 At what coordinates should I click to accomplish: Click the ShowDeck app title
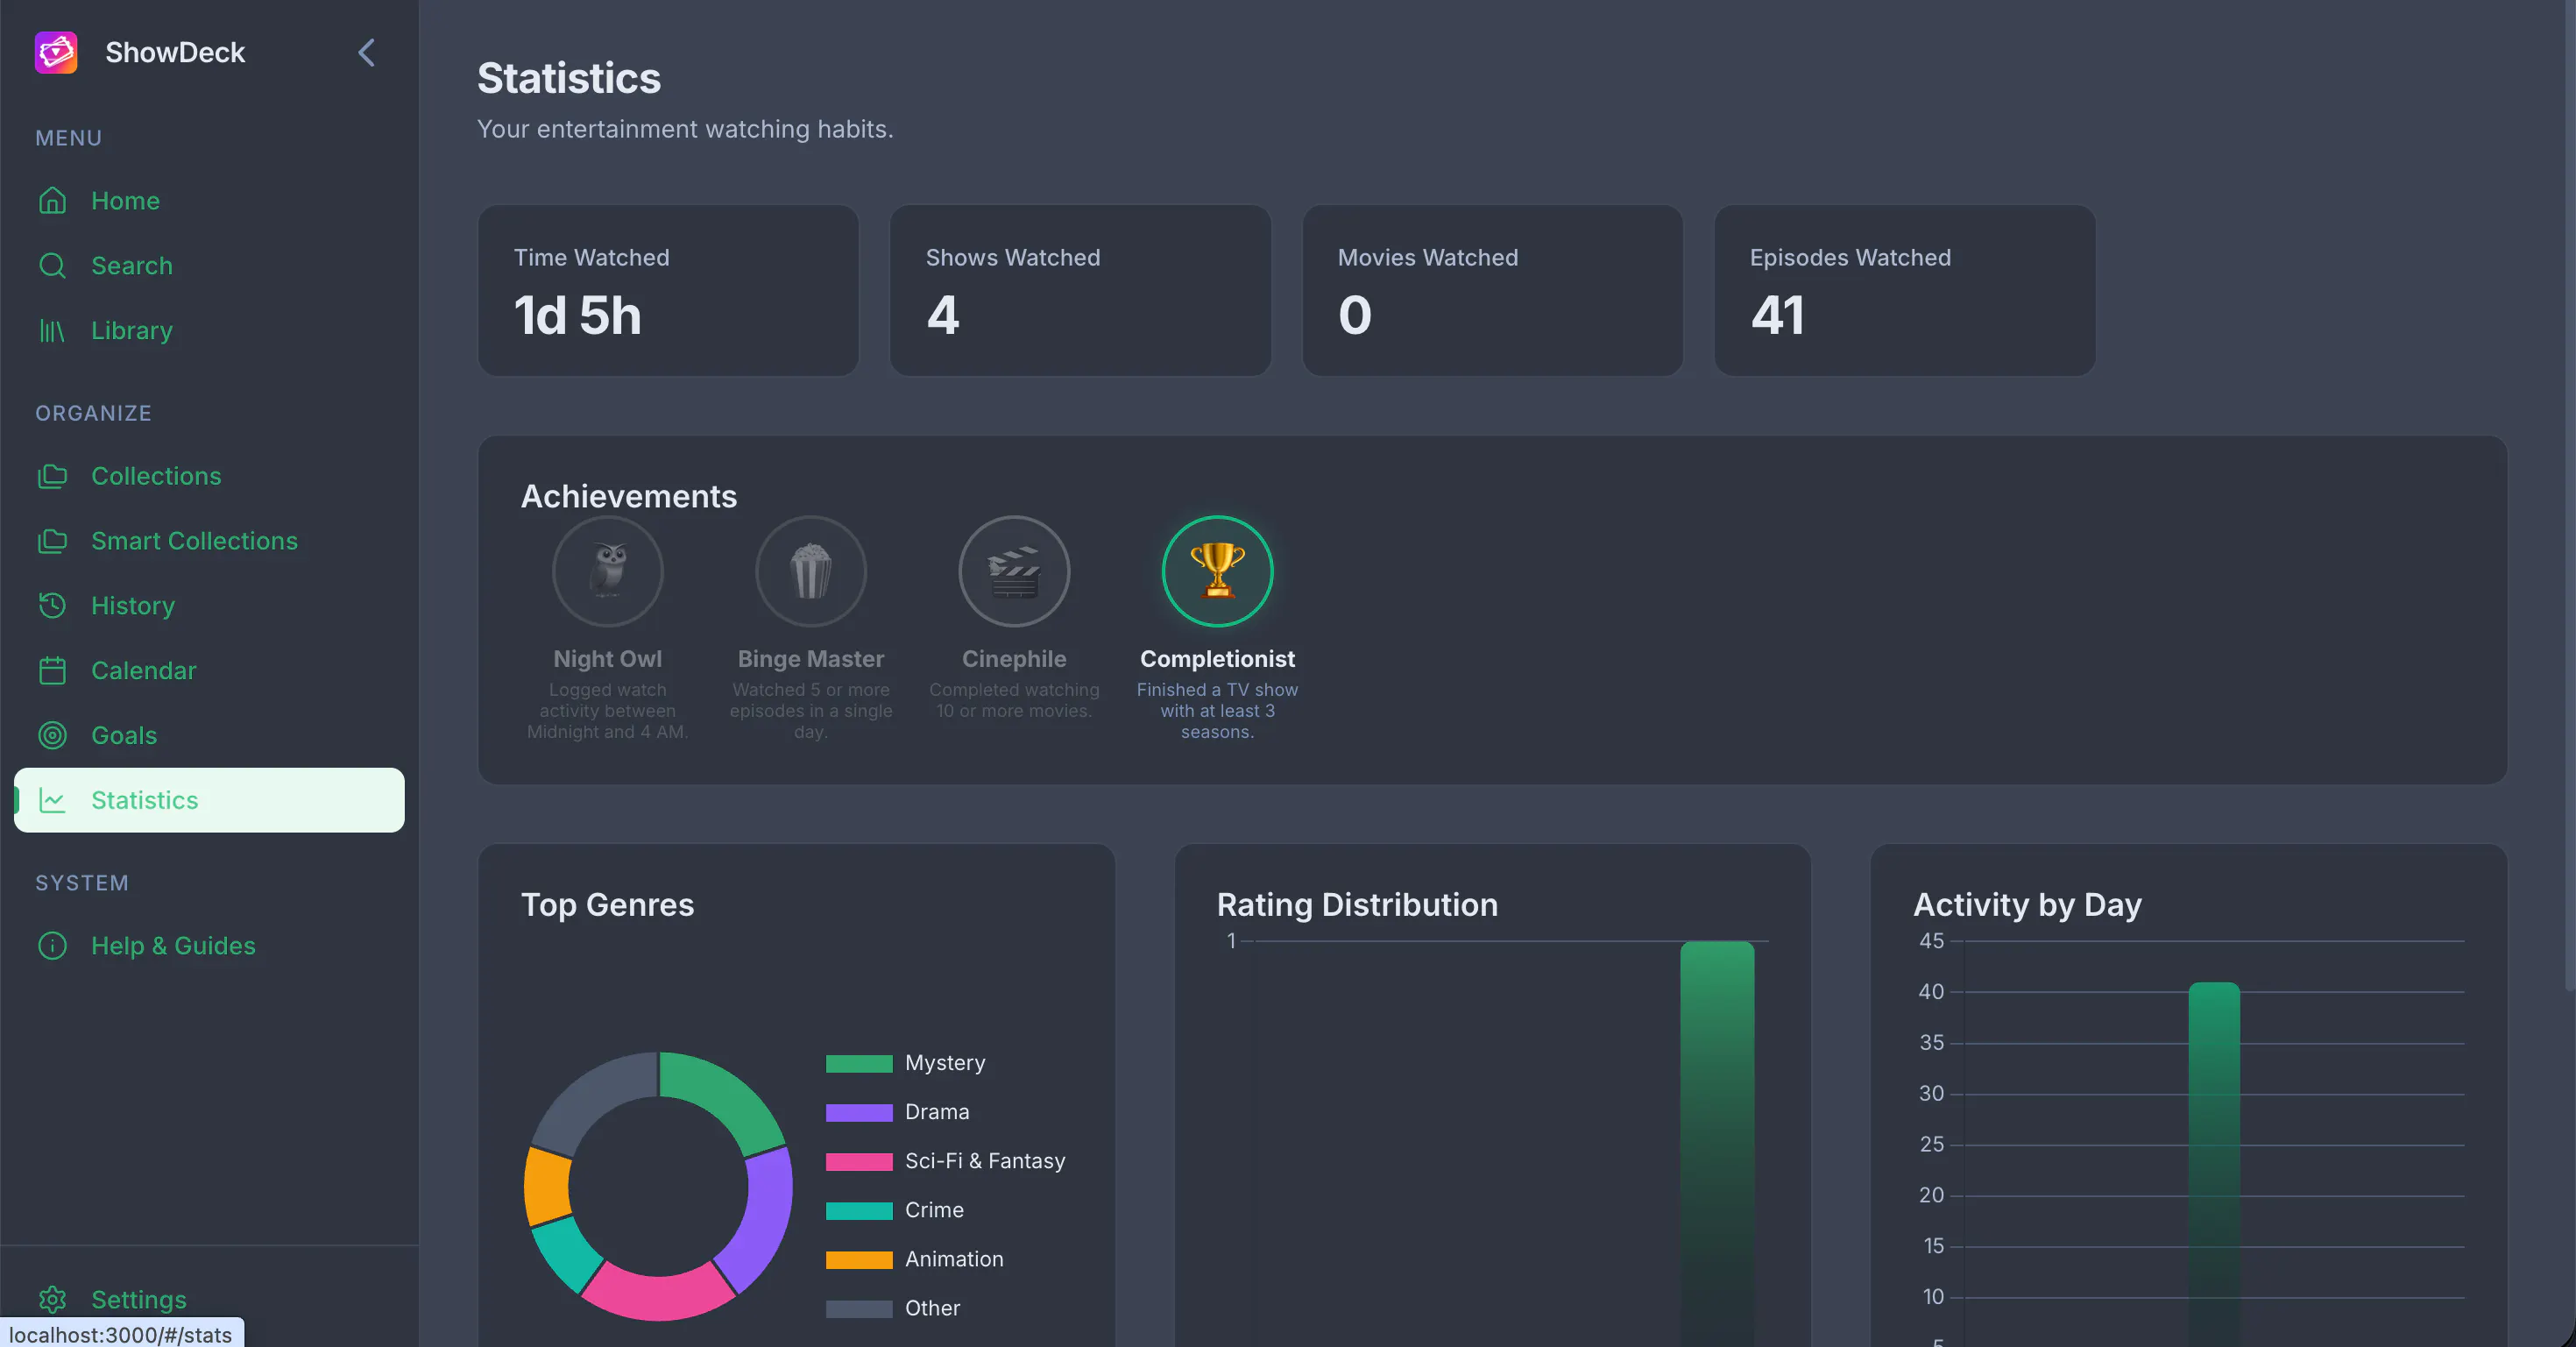click(x=175, y=52)
